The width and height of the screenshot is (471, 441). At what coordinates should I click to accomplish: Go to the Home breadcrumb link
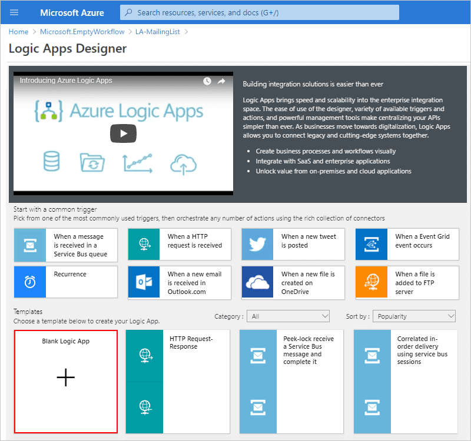tap(18, 32)
